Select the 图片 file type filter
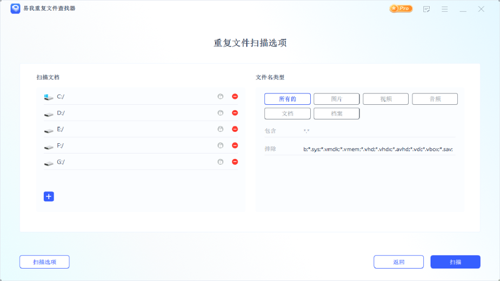500x281 pixels. [x=336, y=99]
